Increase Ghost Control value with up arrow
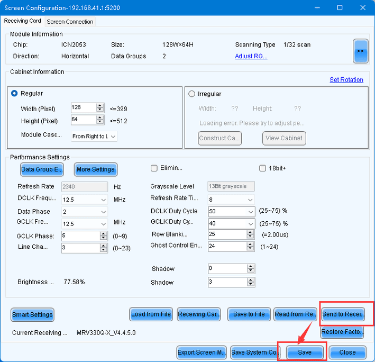 pyautogui.click(x=250, y=245)
